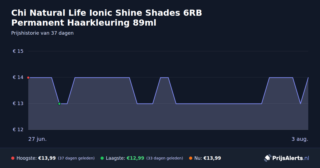Click the Hoogste €13,99 price value

pyautogui.click(x=47, y=158)
